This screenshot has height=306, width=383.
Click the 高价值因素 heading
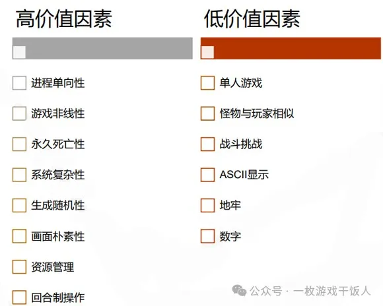point(64,18)
